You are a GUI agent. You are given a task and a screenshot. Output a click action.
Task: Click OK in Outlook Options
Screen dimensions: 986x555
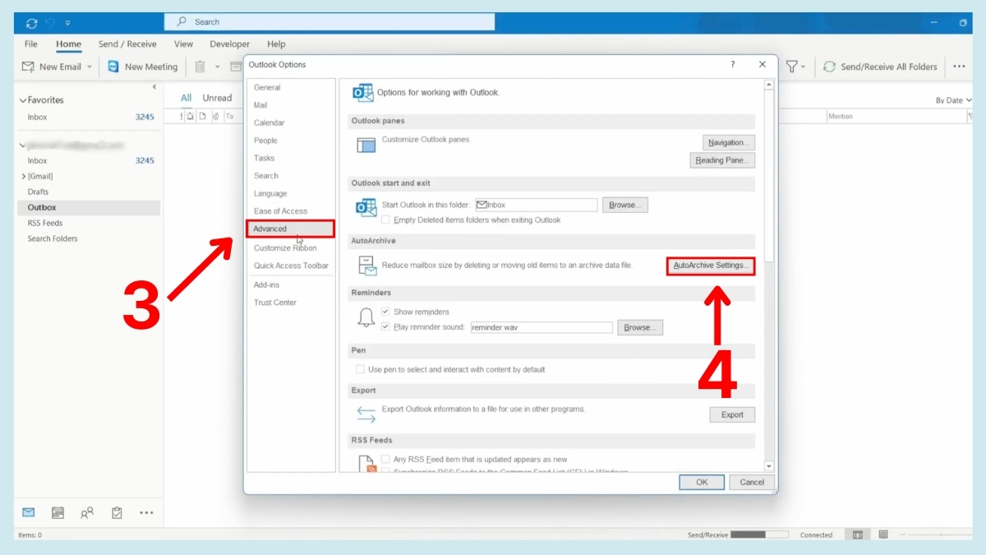(702, 482)
